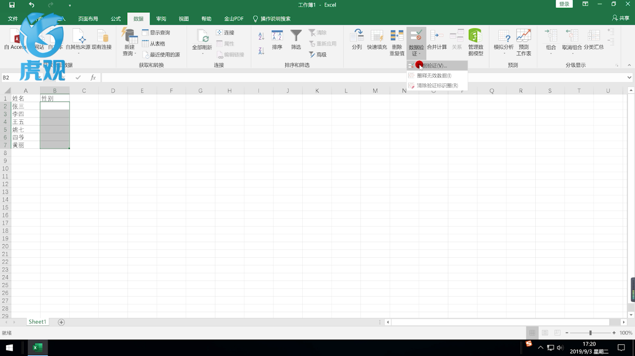Click Manage Data Model (管理数据模型)
This screenshot has width=635, height=356.
475,42
